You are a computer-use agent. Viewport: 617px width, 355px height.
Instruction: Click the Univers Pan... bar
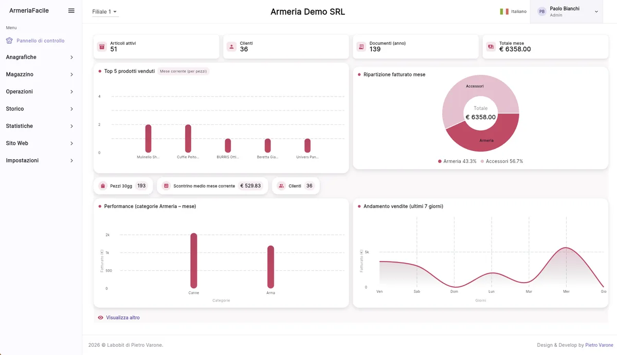pos(307,145)
